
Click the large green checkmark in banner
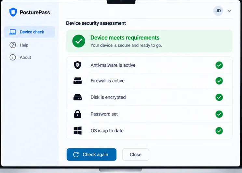click(x=79, y=41)
